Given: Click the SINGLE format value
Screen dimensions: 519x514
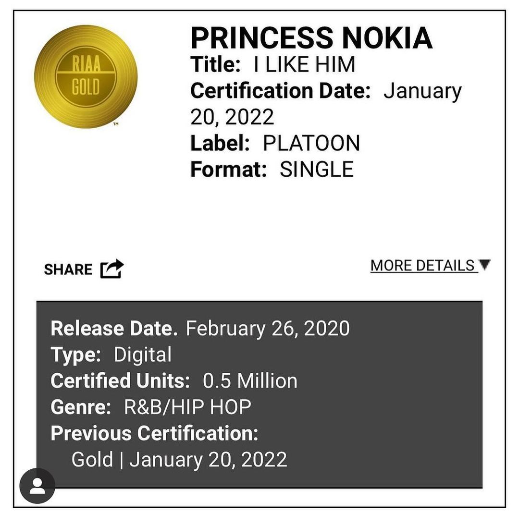Looking at the screenshot, I should 317,170.
